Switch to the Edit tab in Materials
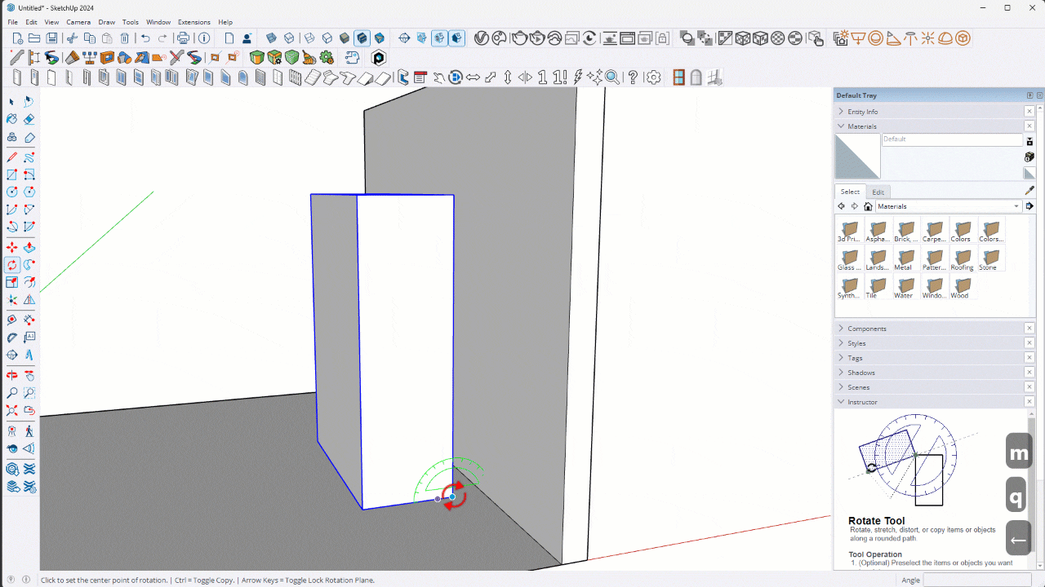 coord(878,192)
